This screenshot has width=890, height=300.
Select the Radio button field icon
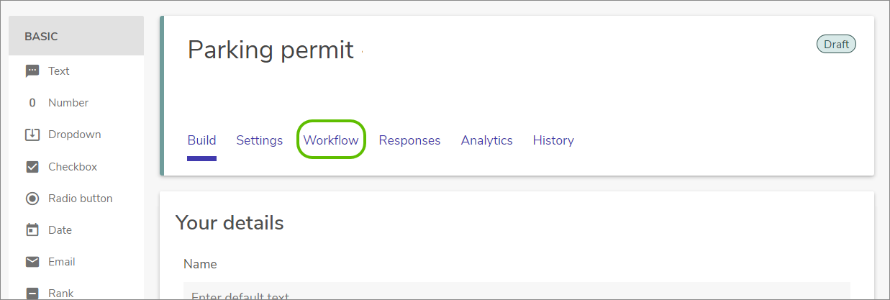(32, 199)
